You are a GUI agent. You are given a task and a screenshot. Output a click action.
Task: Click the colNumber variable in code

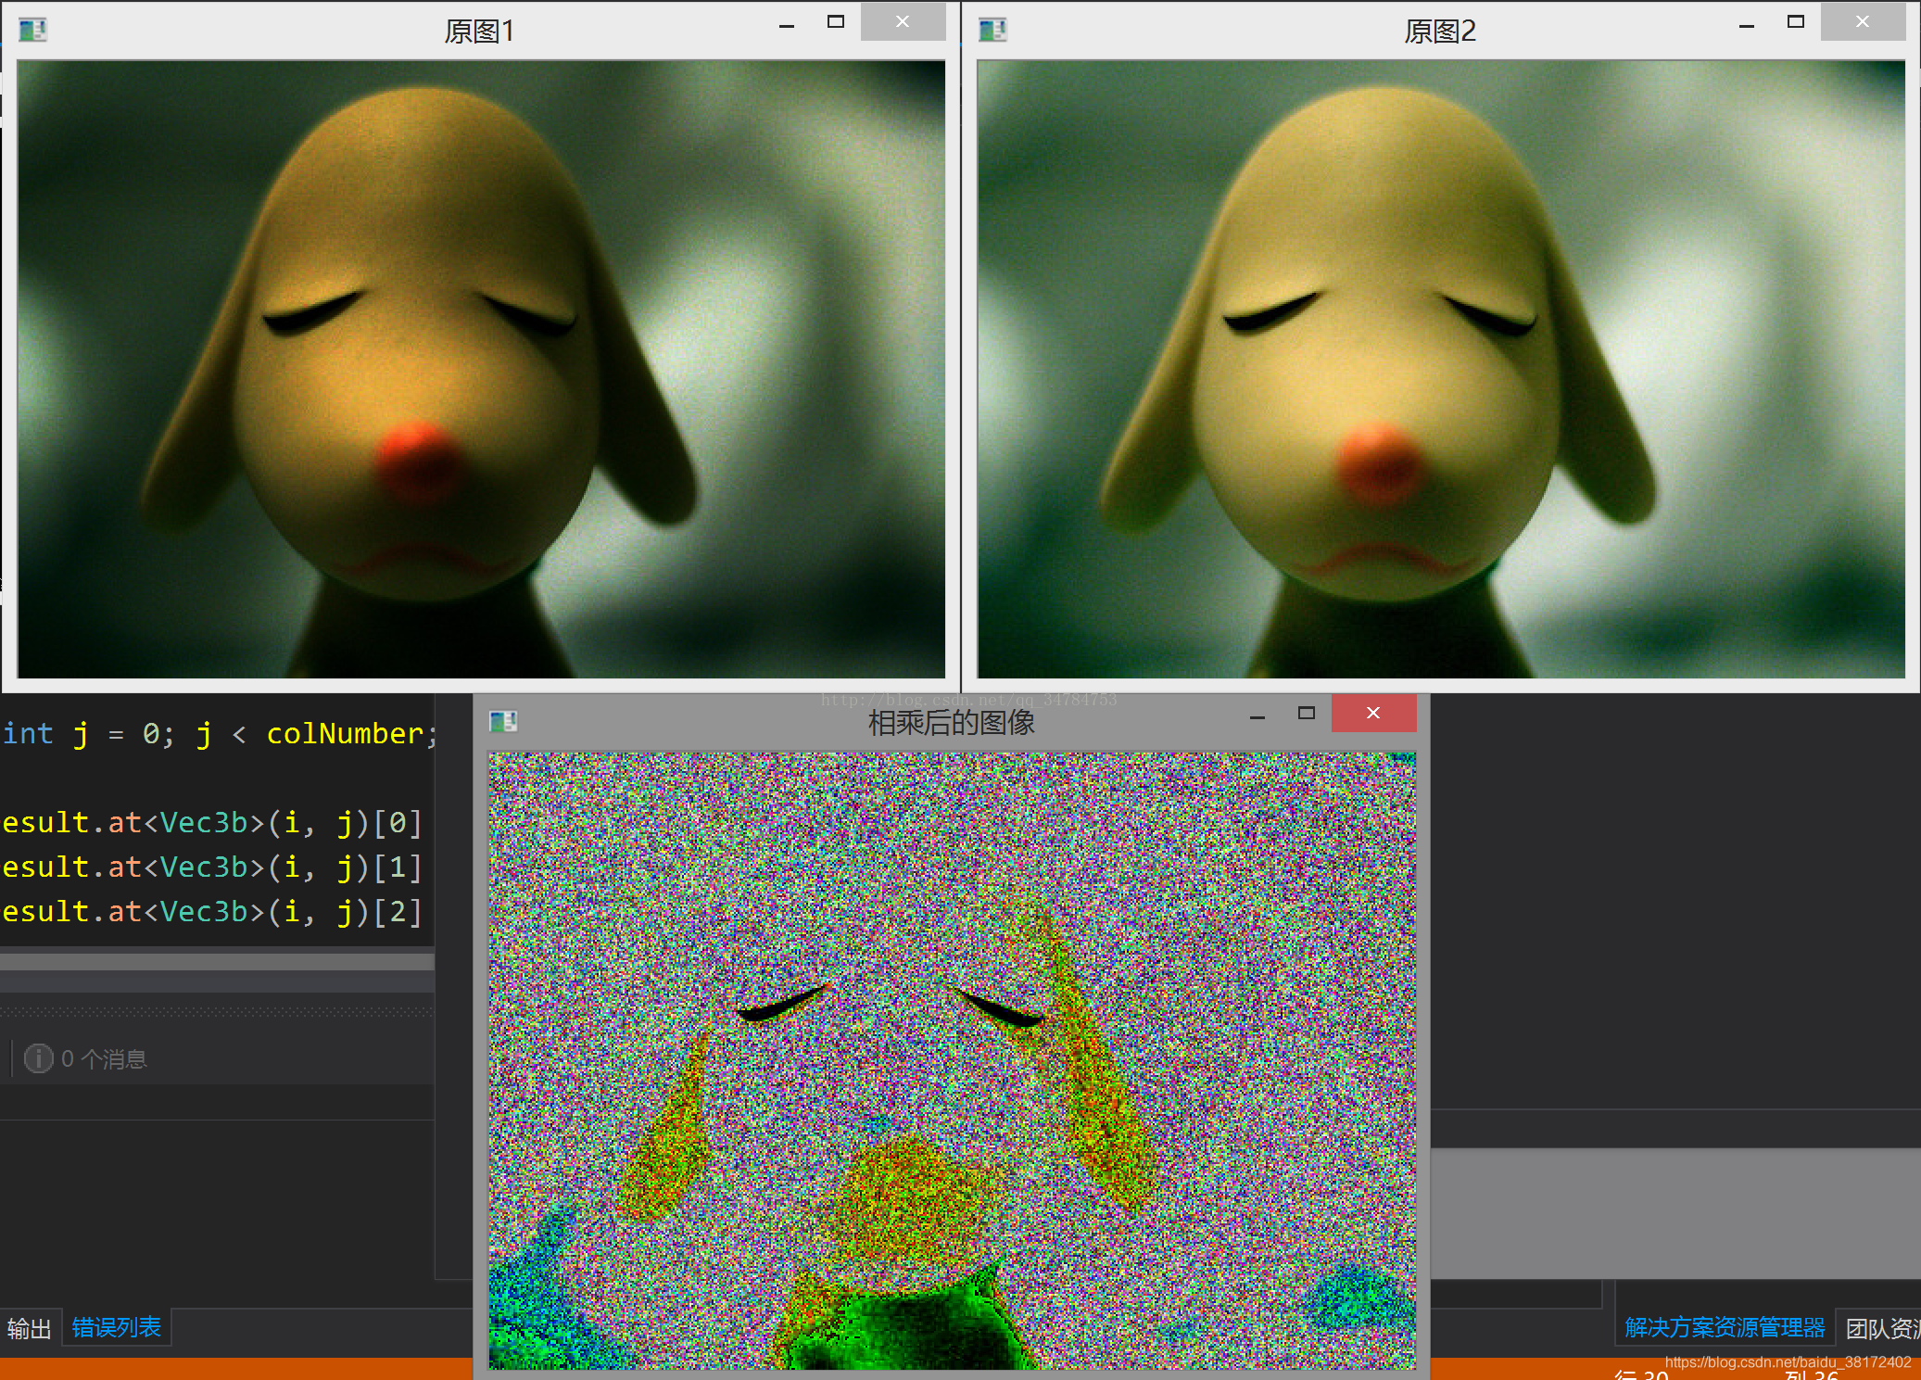point(345,734)
